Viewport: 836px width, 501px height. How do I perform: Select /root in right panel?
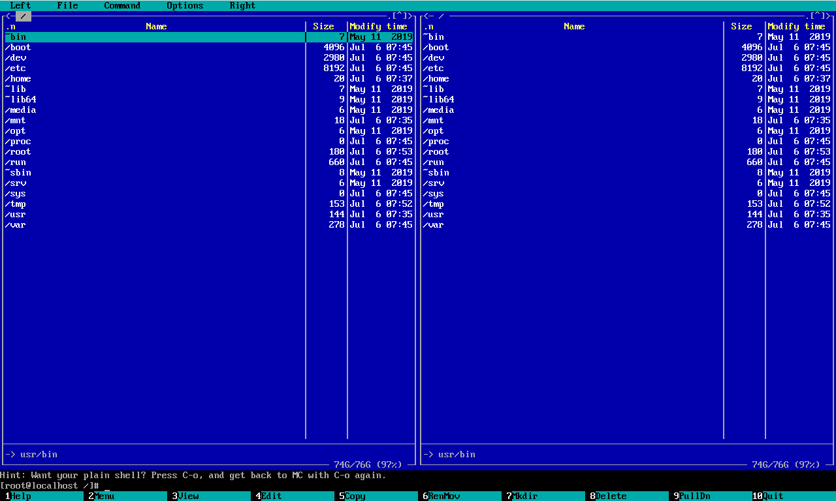point(626,151)
